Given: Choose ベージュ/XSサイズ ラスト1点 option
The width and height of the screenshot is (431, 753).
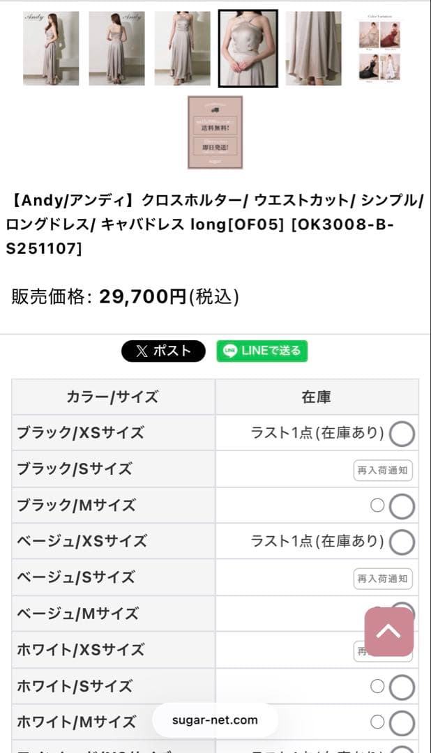Looking at the screenshot, I should coord(402,542).
